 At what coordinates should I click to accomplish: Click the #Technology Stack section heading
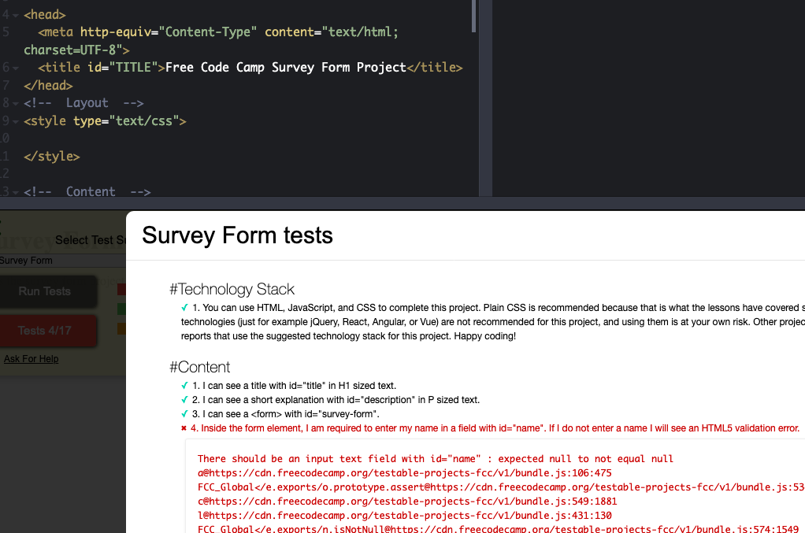tap(233, 289)
